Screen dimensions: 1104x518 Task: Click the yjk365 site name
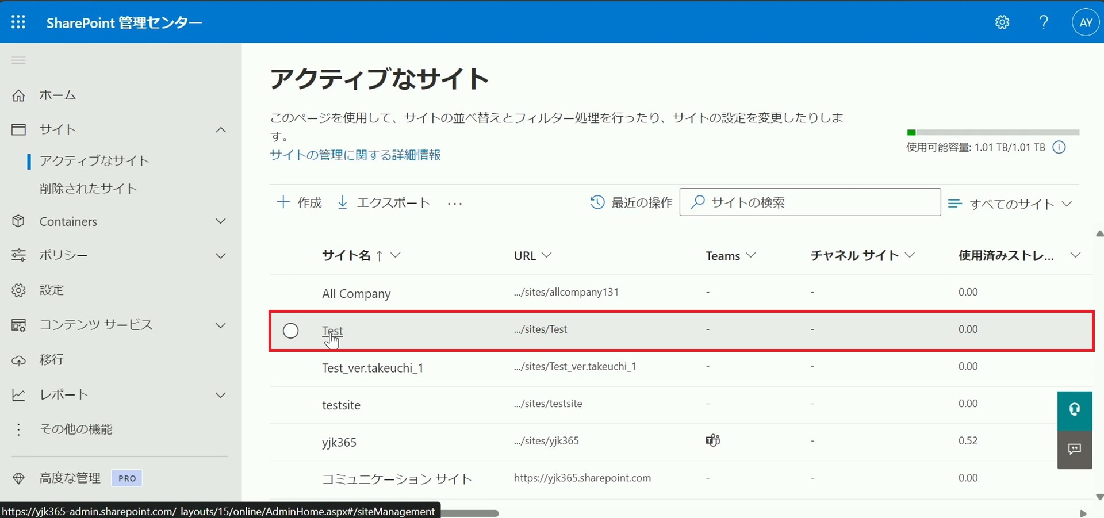pos(339,443)
